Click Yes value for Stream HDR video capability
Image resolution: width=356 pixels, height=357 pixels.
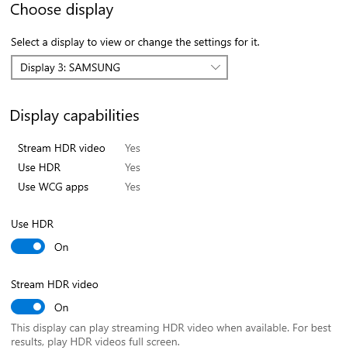(133, 149)
